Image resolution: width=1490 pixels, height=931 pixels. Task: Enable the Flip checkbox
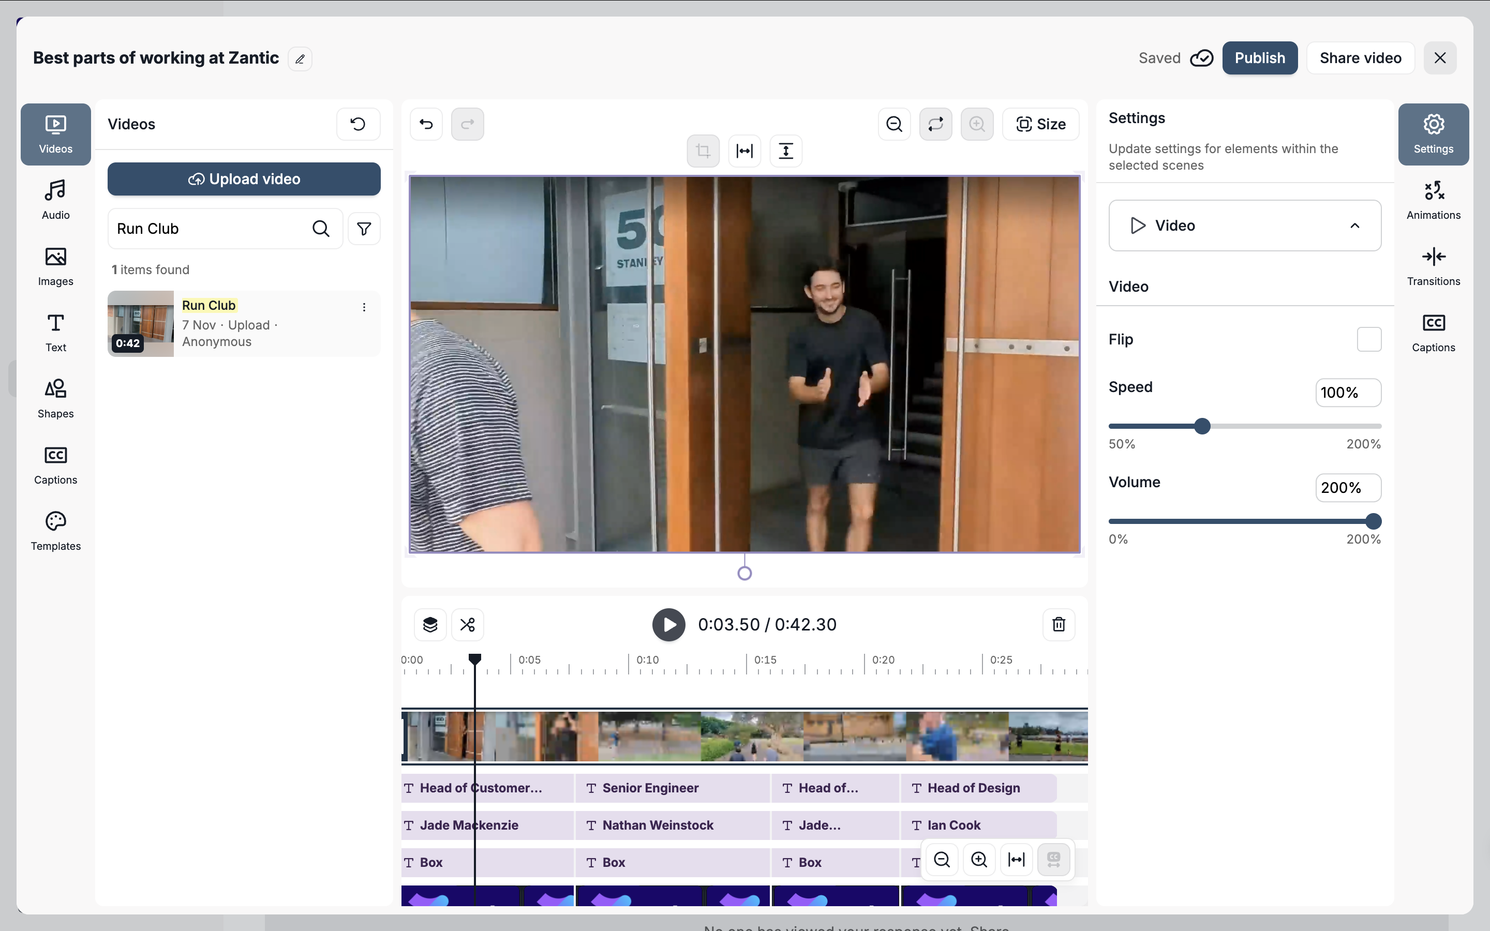pos(1369,339)
